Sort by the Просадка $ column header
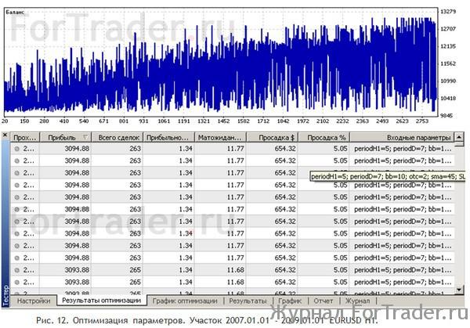The image size is (470, 328). click(x=272, y=138)
